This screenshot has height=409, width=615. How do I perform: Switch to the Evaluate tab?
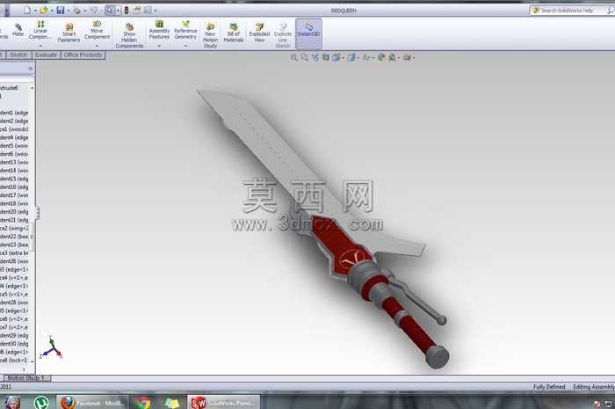(46, 55)
